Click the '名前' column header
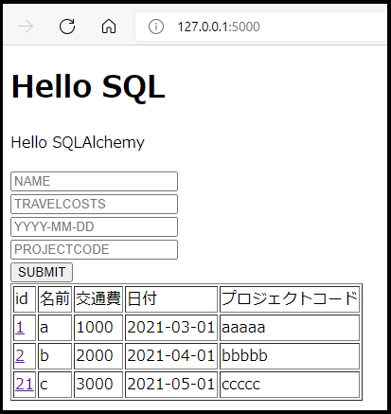 click(x=55, y=299)
